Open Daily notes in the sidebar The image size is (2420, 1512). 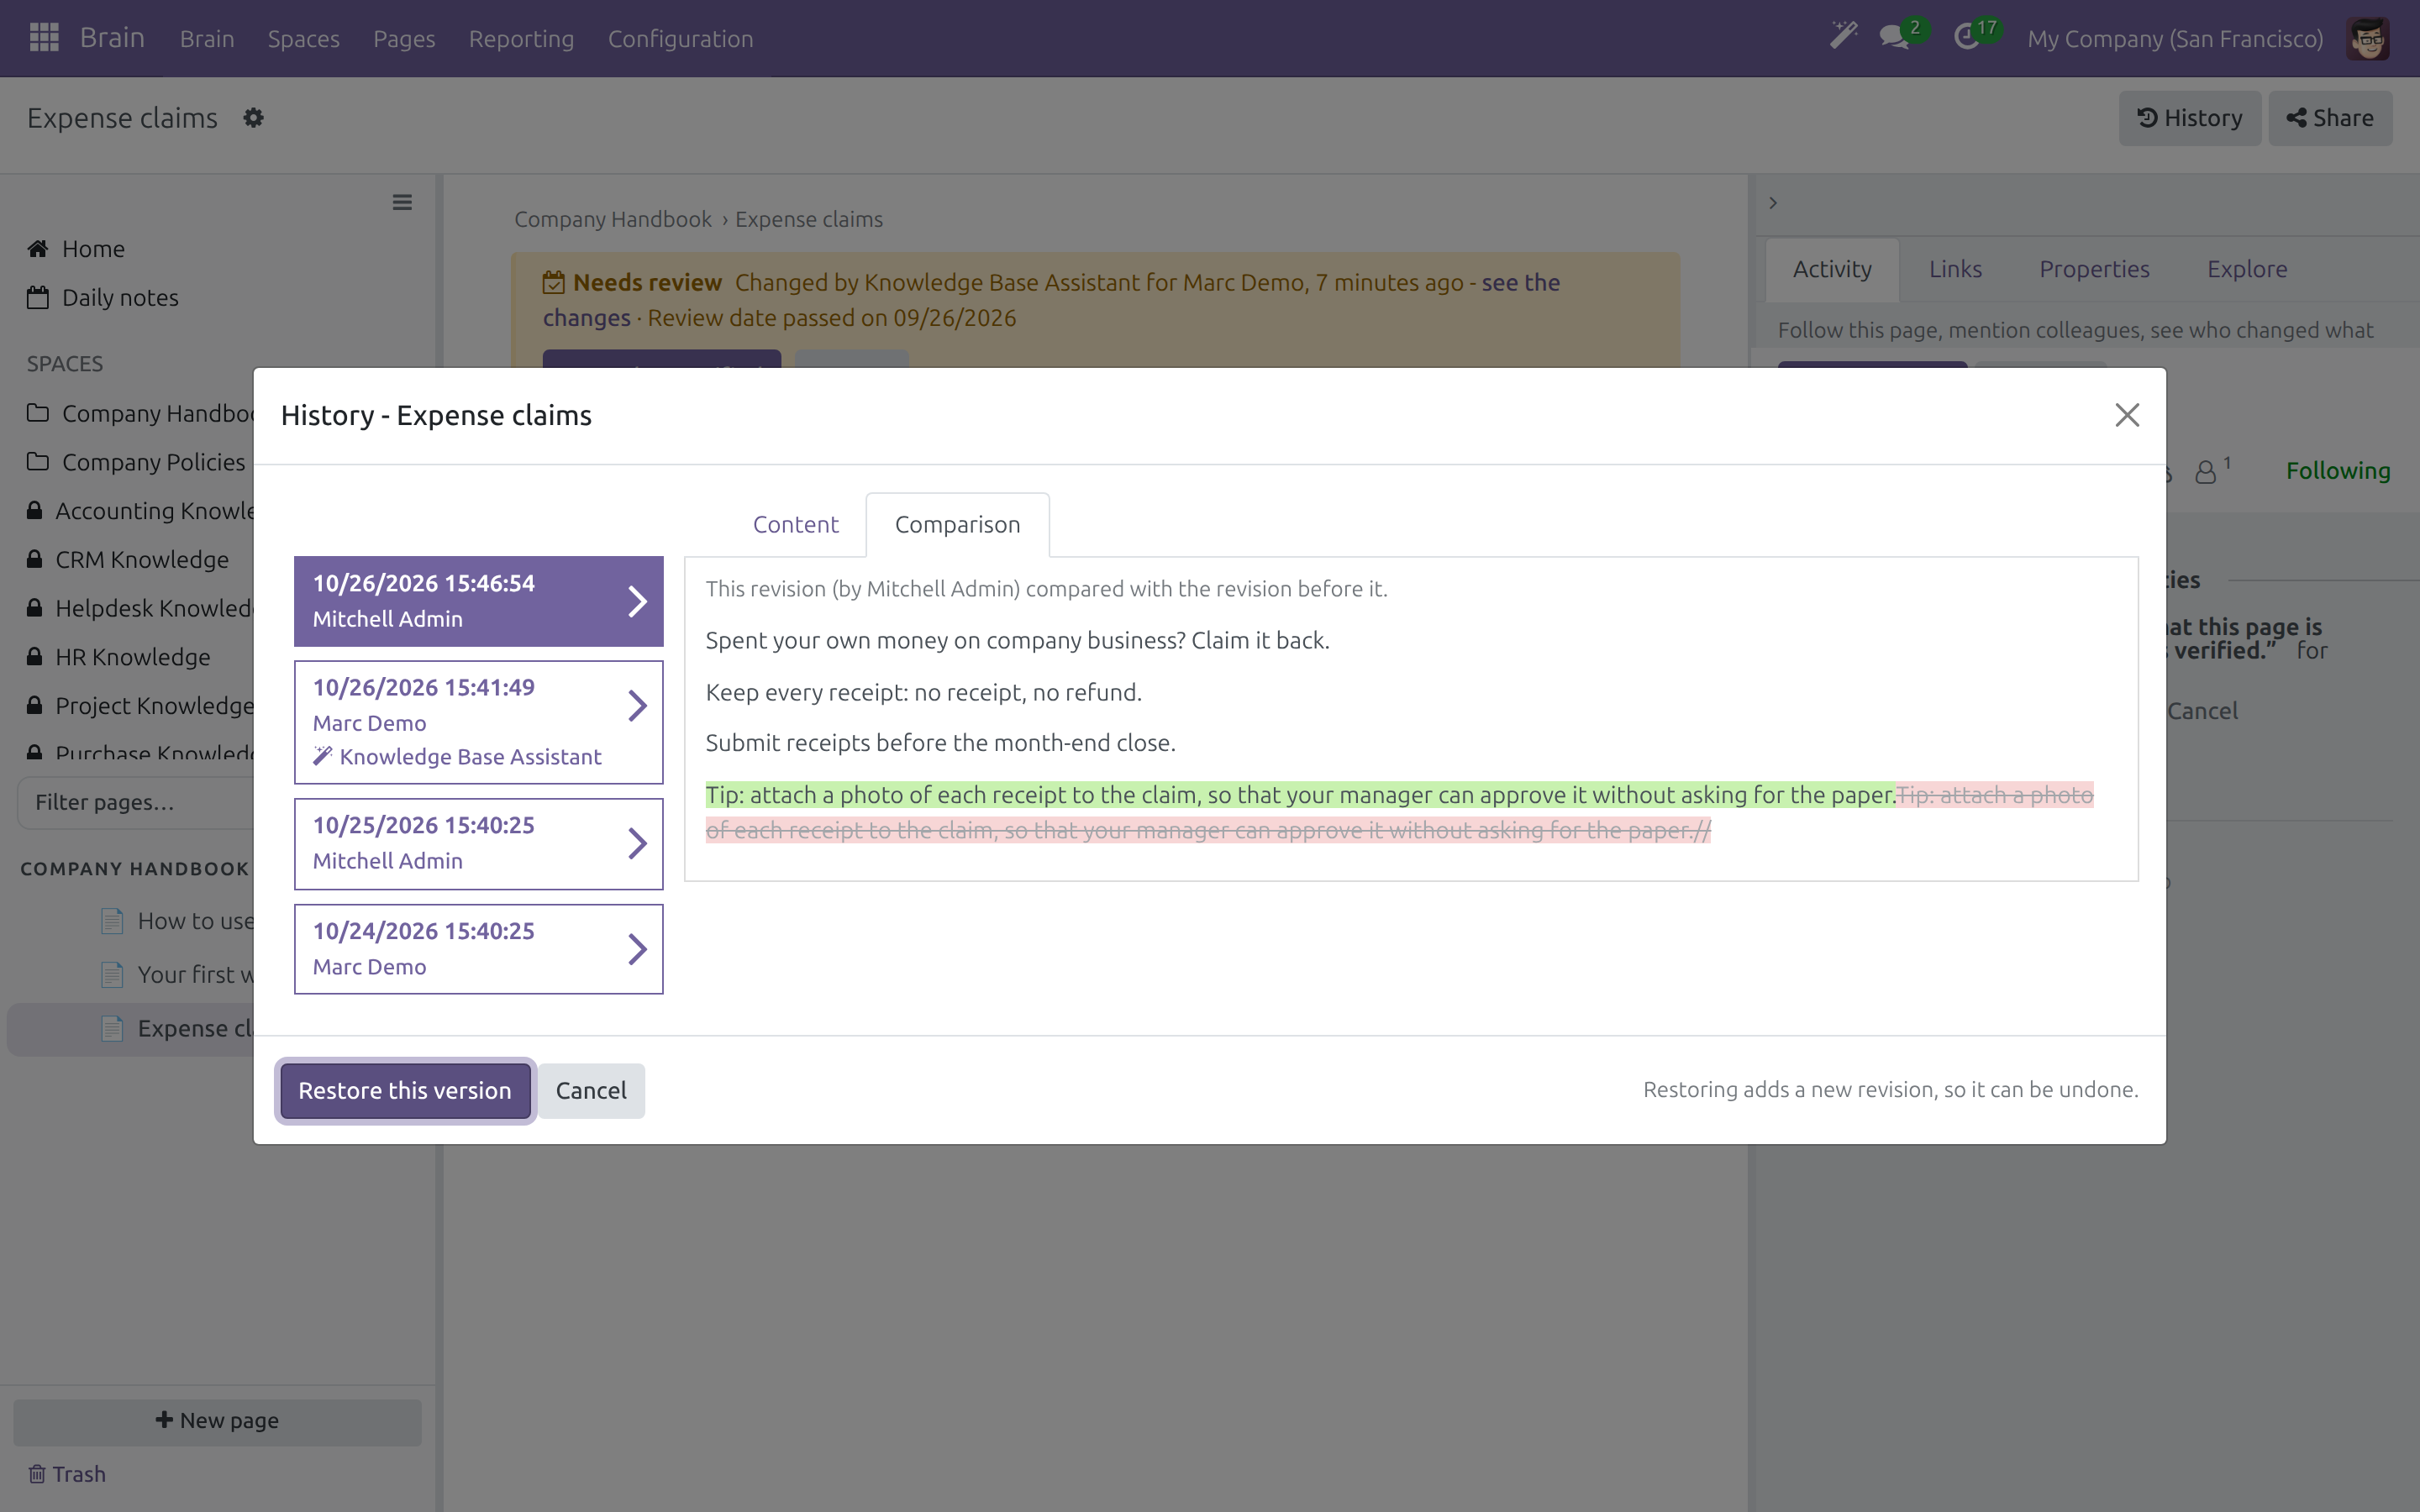pyautogui.click(x=103, y=298)
